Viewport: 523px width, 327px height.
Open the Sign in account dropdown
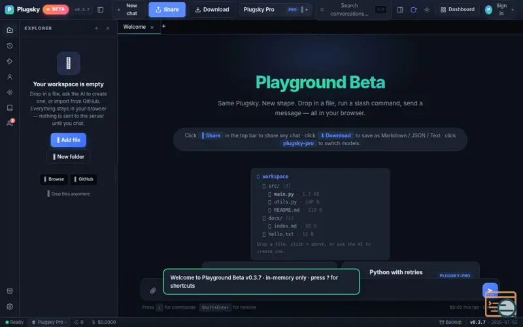499,9
